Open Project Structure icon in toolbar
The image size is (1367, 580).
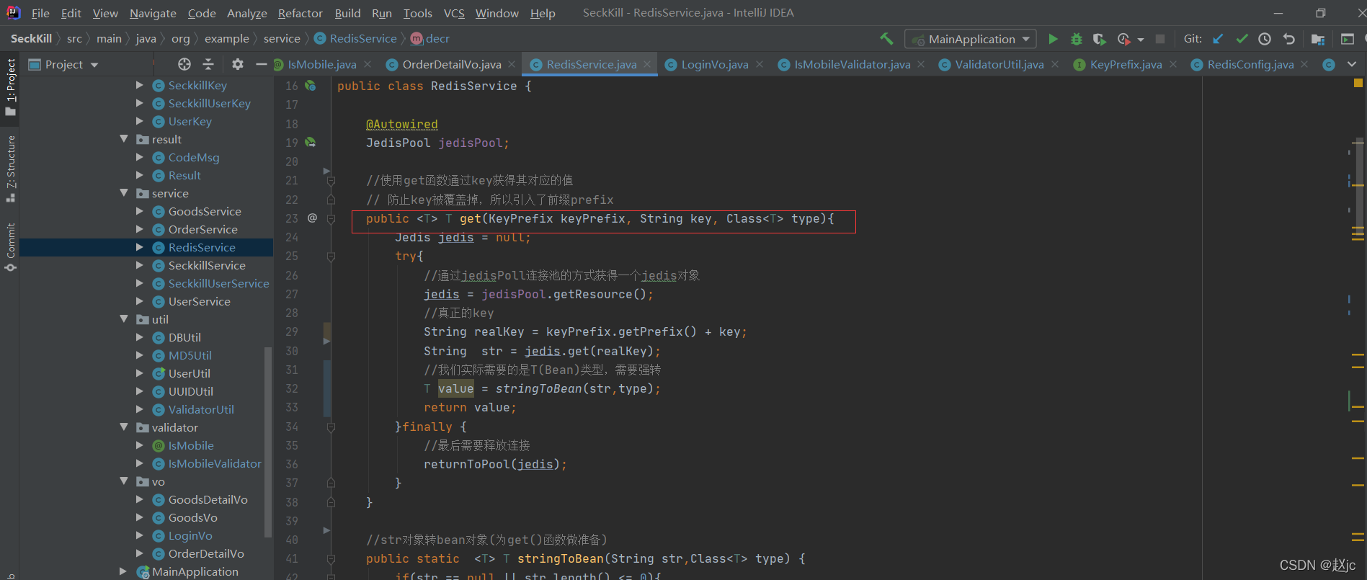point(1318,39)
